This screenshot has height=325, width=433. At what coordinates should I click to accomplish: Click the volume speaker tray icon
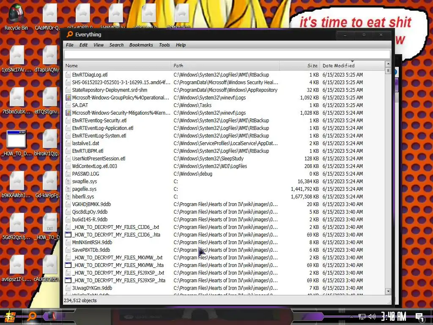click(372, 317)
